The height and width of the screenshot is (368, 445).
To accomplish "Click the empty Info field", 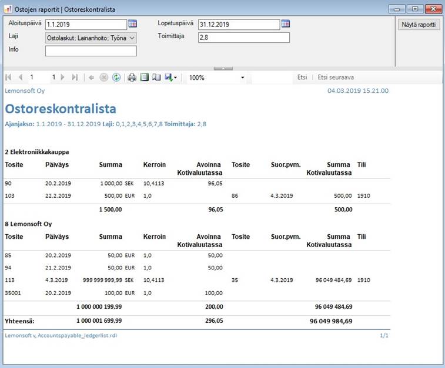I will [91, 51].
